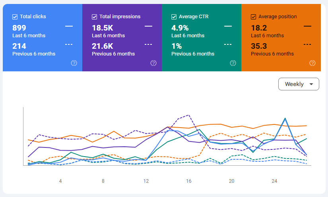Uncheck the Total impressions checkbox
Screen dimensions: 328x197
tap(94, 17)
